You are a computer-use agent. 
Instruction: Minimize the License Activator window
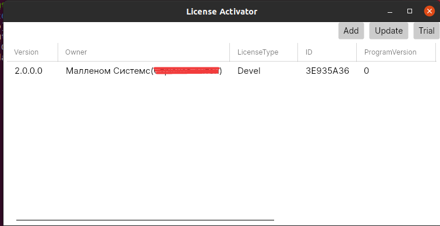390,12
